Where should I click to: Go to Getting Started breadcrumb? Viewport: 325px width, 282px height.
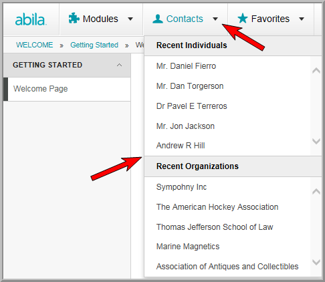[x=94, y=45]
